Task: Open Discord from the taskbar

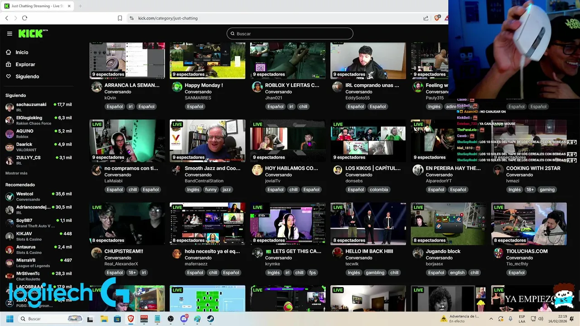Action: tap(184, 319)
